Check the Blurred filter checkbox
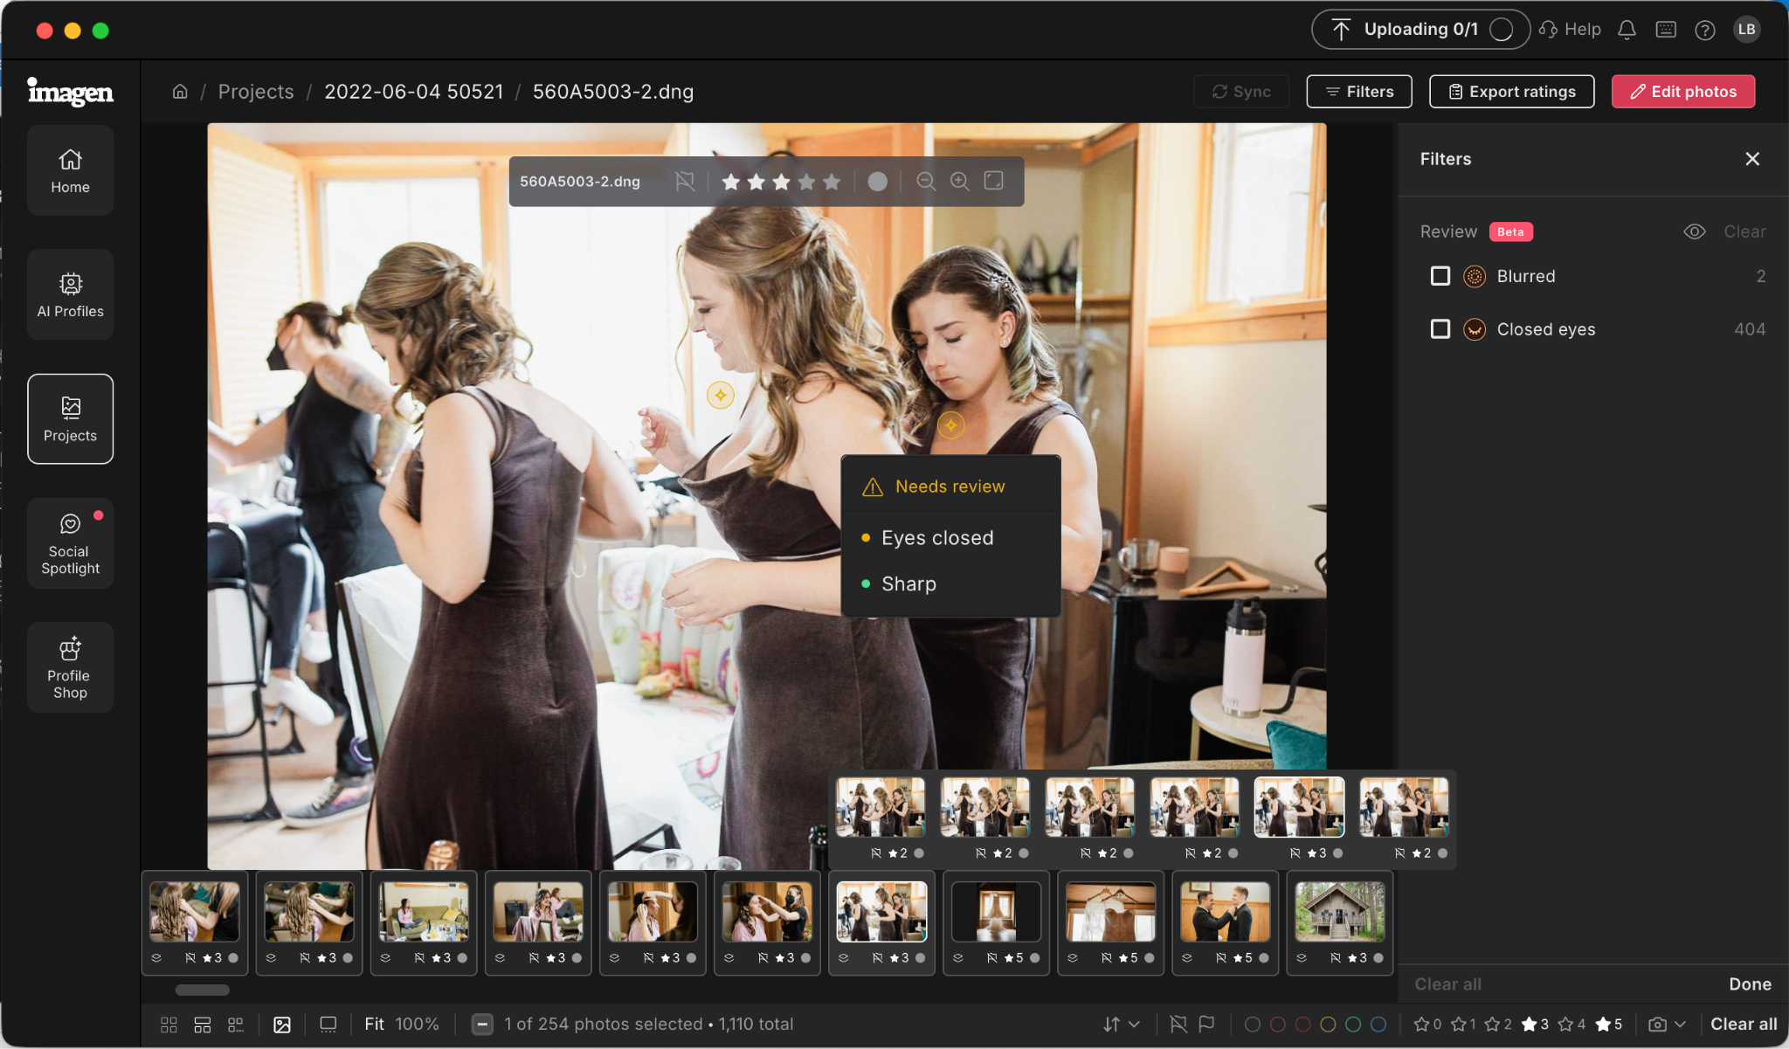The image size is (1789, 1049). [1440, 276]
